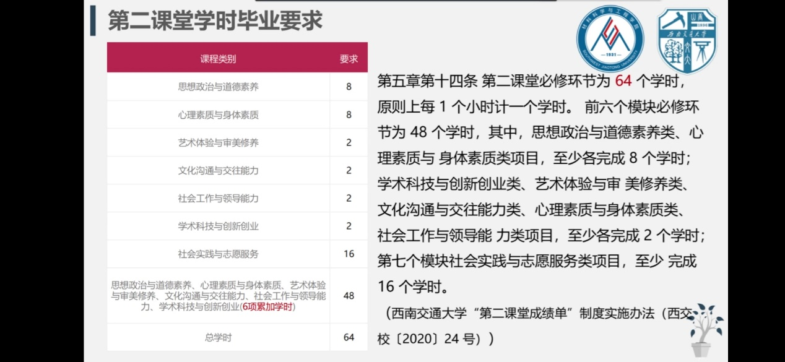Image resolution: width=785 pixels, height=362 pixels.
Task: Click the 要求 column header
Action: coord(349,59)
